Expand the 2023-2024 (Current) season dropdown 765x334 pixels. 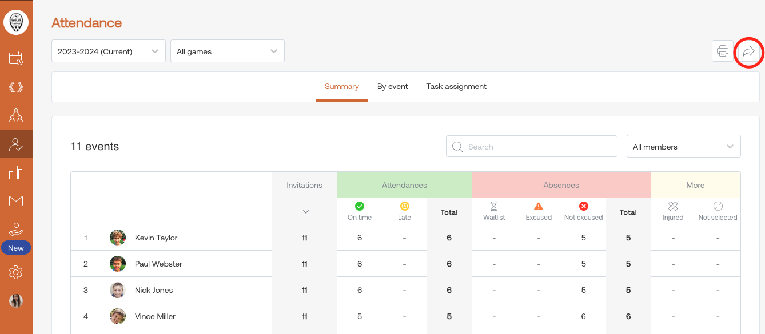pyautogui.click(x=109, y=51)
